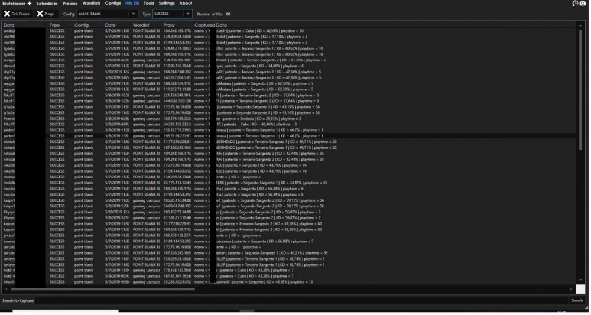
Task: Sort the list by the Data column header
Action: click(x=9, y=25)
